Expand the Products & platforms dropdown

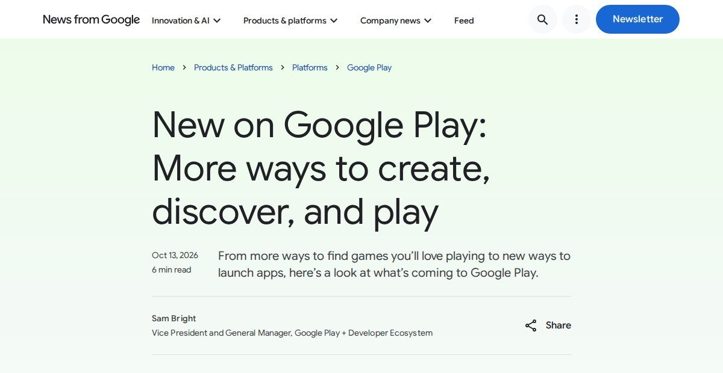coord(290,20)
